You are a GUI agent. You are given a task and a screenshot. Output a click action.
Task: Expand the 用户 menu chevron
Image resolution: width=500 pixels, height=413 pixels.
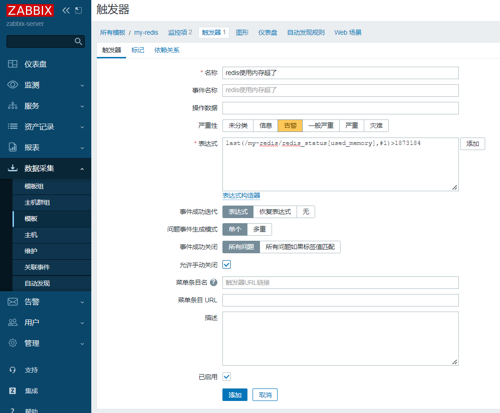[x=82, y=323]
